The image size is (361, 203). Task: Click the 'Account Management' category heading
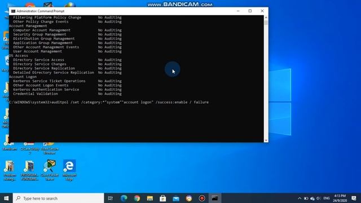28,26
